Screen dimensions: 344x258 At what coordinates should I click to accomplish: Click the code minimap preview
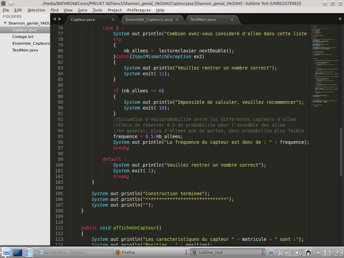(324, 69)
